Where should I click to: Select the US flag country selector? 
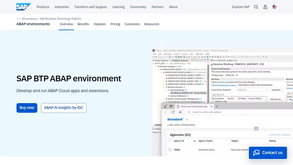[274, 7]
